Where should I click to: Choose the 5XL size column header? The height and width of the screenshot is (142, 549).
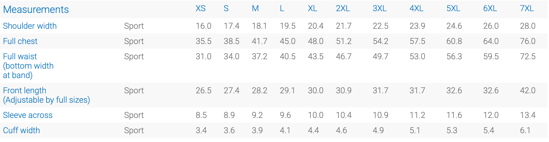coord(453,9)
